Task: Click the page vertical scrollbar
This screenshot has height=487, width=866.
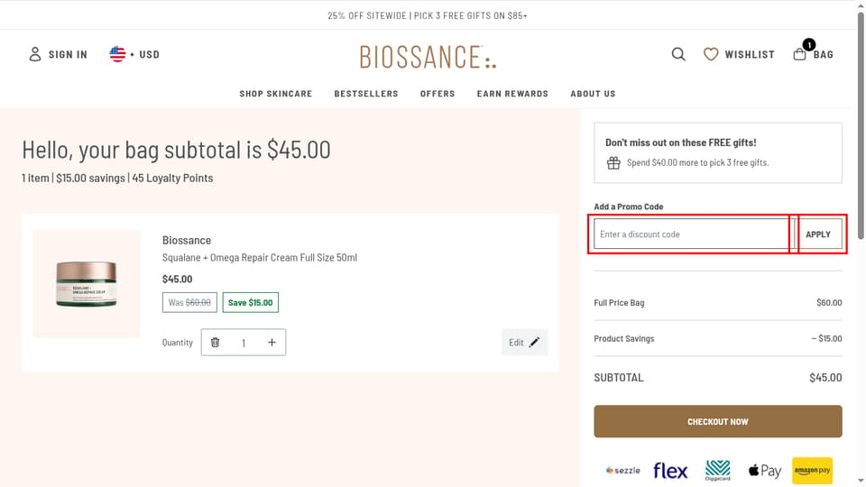Action: tap(861, 126)
